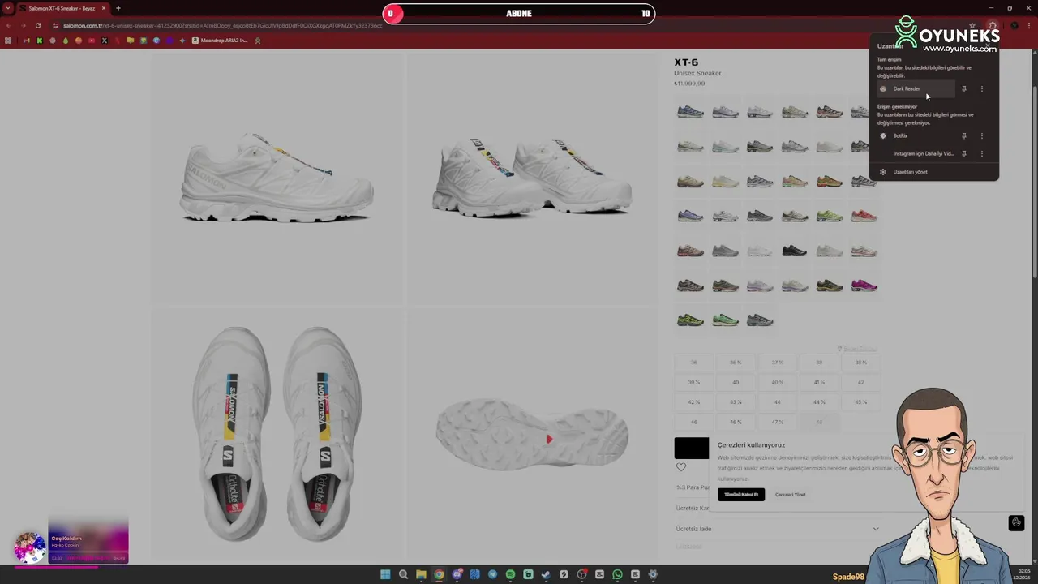Open the apps grid in bookmarks bar
Screen dimensions: 1038x584
8,41
